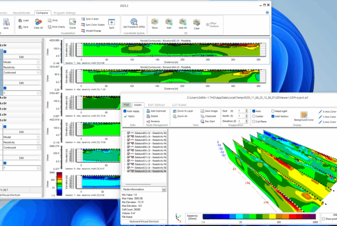Open the FILE tab in the 3D viewer
The image size is (337, 226).
(126, 105)
